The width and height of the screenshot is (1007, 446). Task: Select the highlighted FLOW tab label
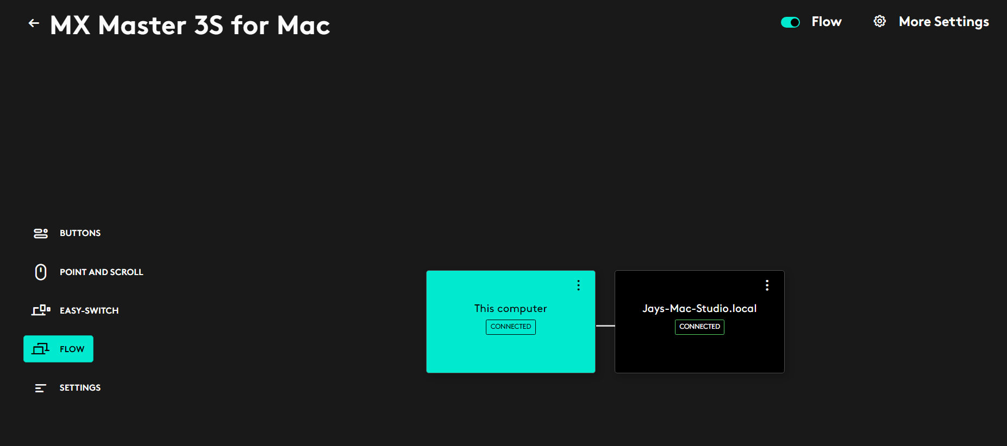pyautogui.click(x=72, y=349)
